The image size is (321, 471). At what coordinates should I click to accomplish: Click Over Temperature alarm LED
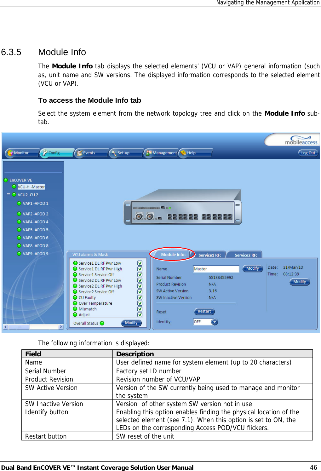point(75,303)
